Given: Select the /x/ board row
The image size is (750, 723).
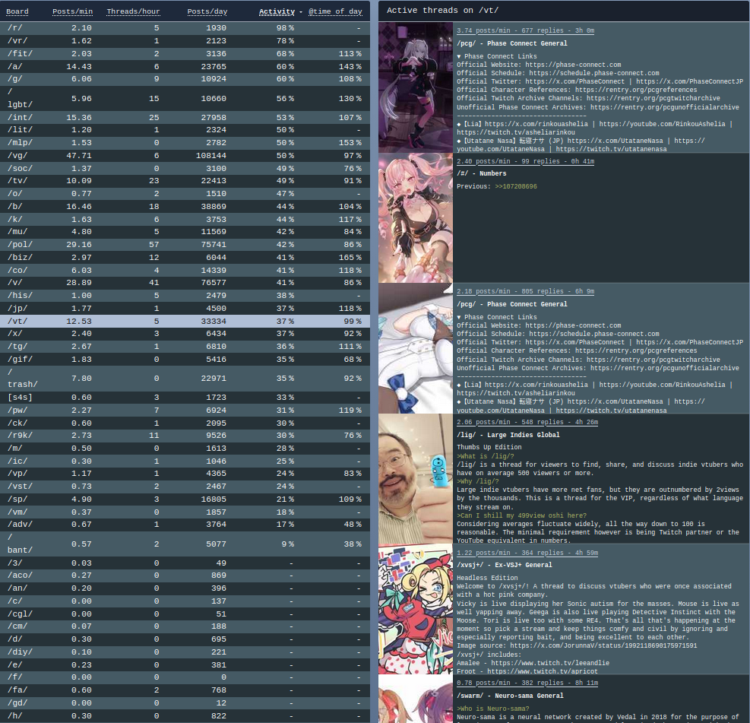Looking at the screenshot, I should click(x=185, y=334).
